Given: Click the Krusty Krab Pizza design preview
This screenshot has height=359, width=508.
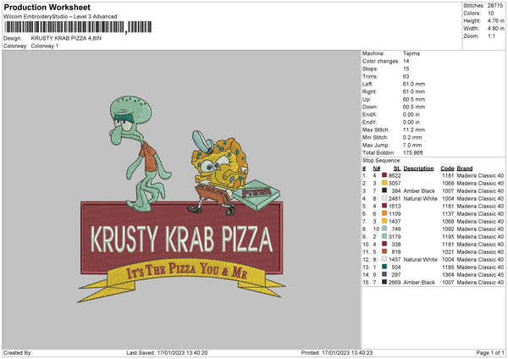Looking at the screenshot, I should click(181, 199).
